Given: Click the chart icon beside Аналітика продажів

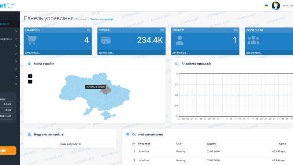Looking at the screenshot, I should coord(177,63).
